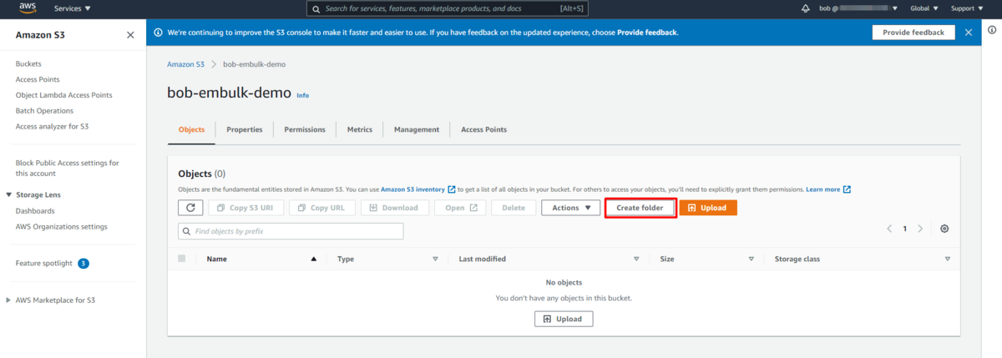Click the banner info circle icon
Viewport: 1002px width, 358px height.
158,33
